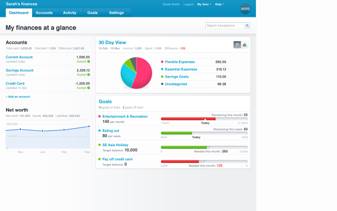Viewport: 337px width, 211px height.
Task: Open the My Xero dropdown menu
Action: 204,4
